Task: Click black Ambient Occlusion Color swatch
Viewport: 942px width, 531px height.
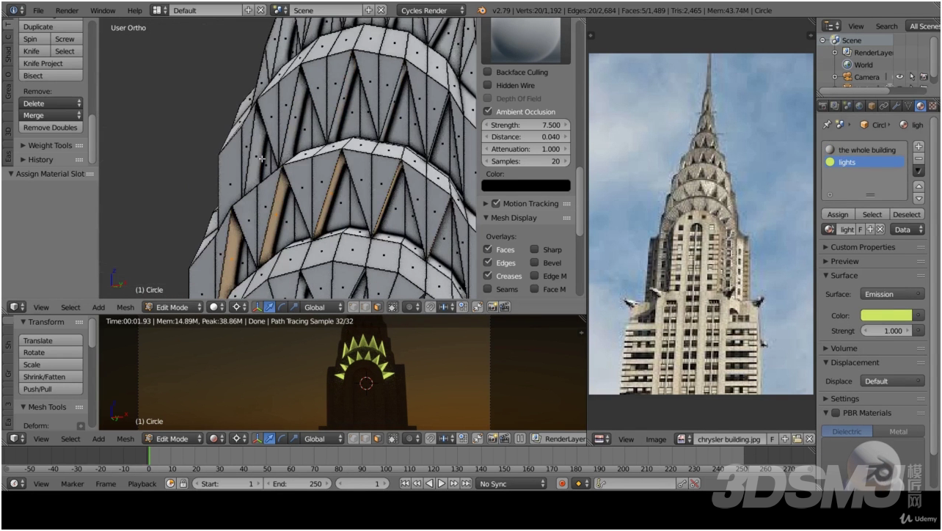Action: [x=525, y=186]
